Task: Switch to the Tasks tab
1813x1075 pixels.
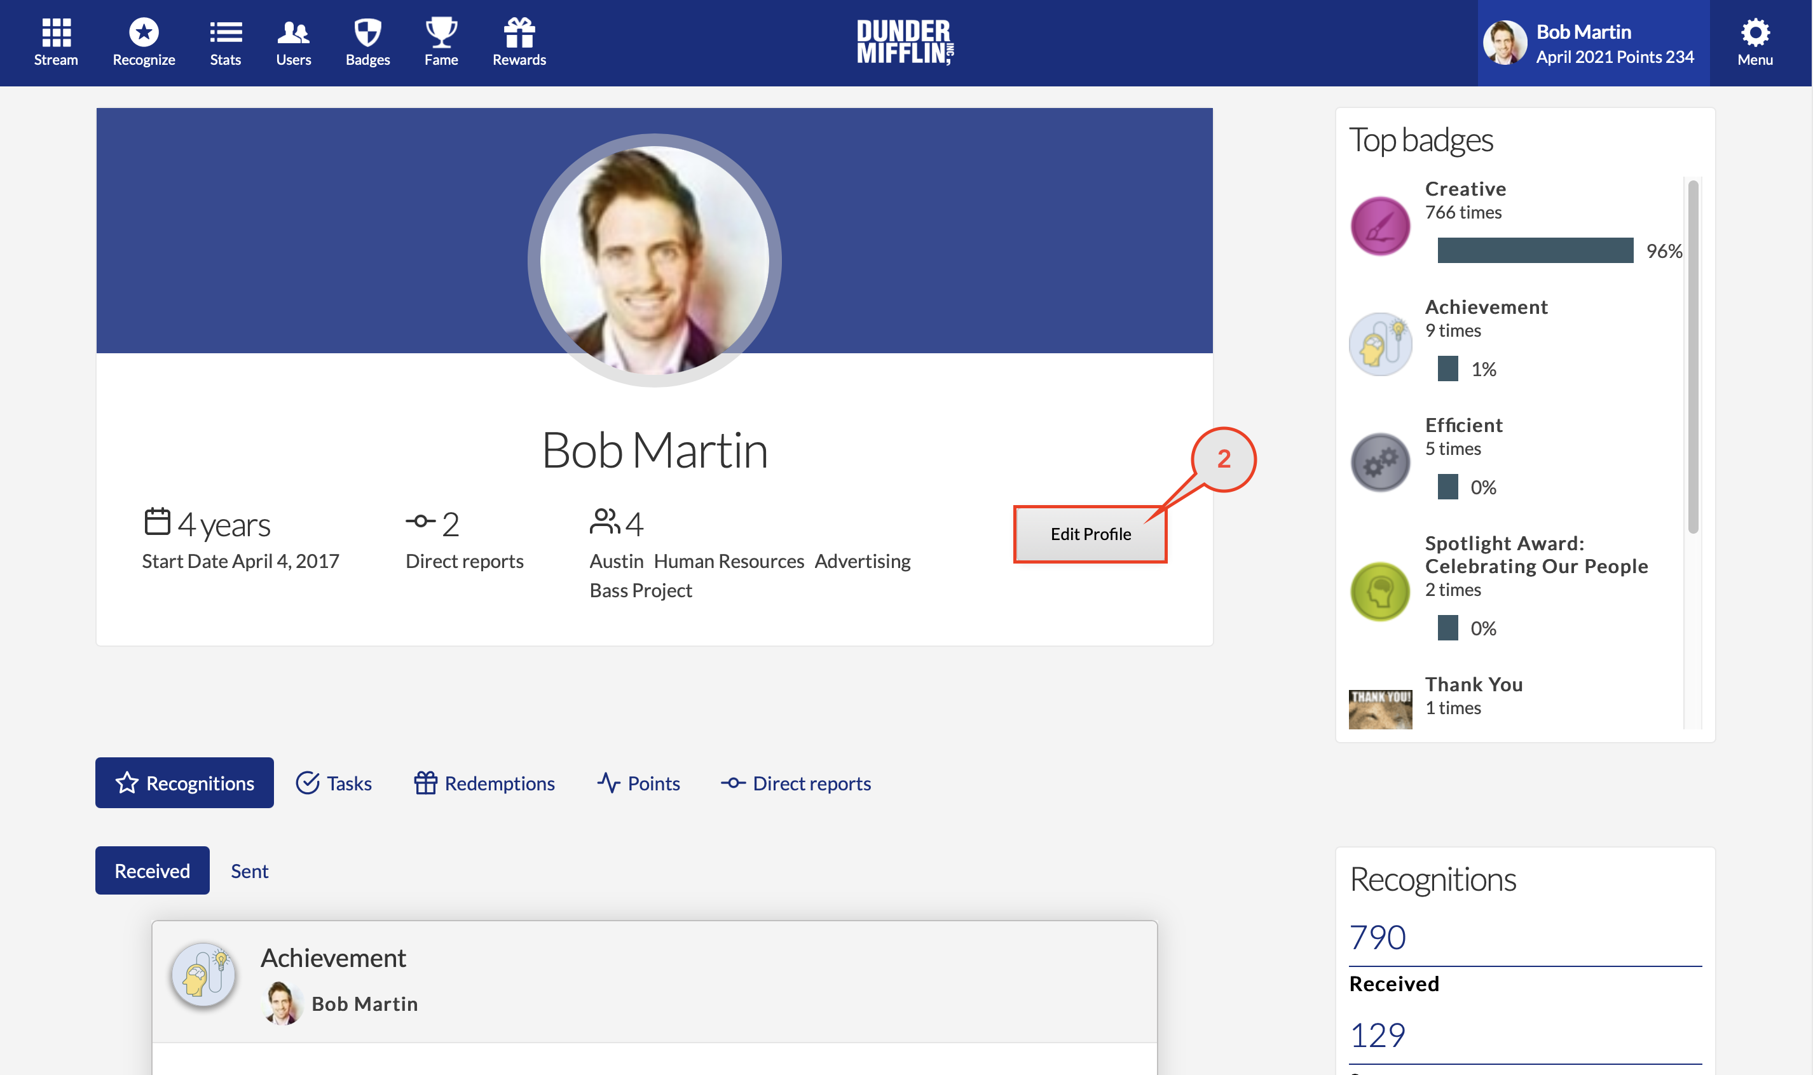Action: point(334,783)
